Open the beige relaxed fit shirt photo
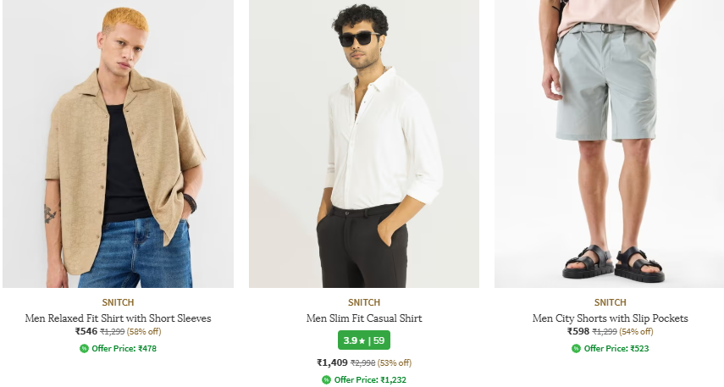 click(x=118, y=144)
